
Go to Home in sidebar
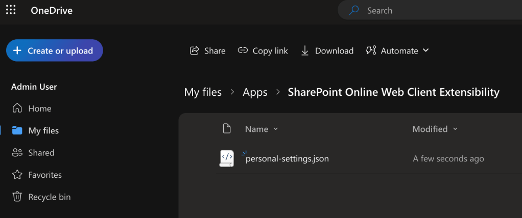pyautogui.click(x=39, y=108)
